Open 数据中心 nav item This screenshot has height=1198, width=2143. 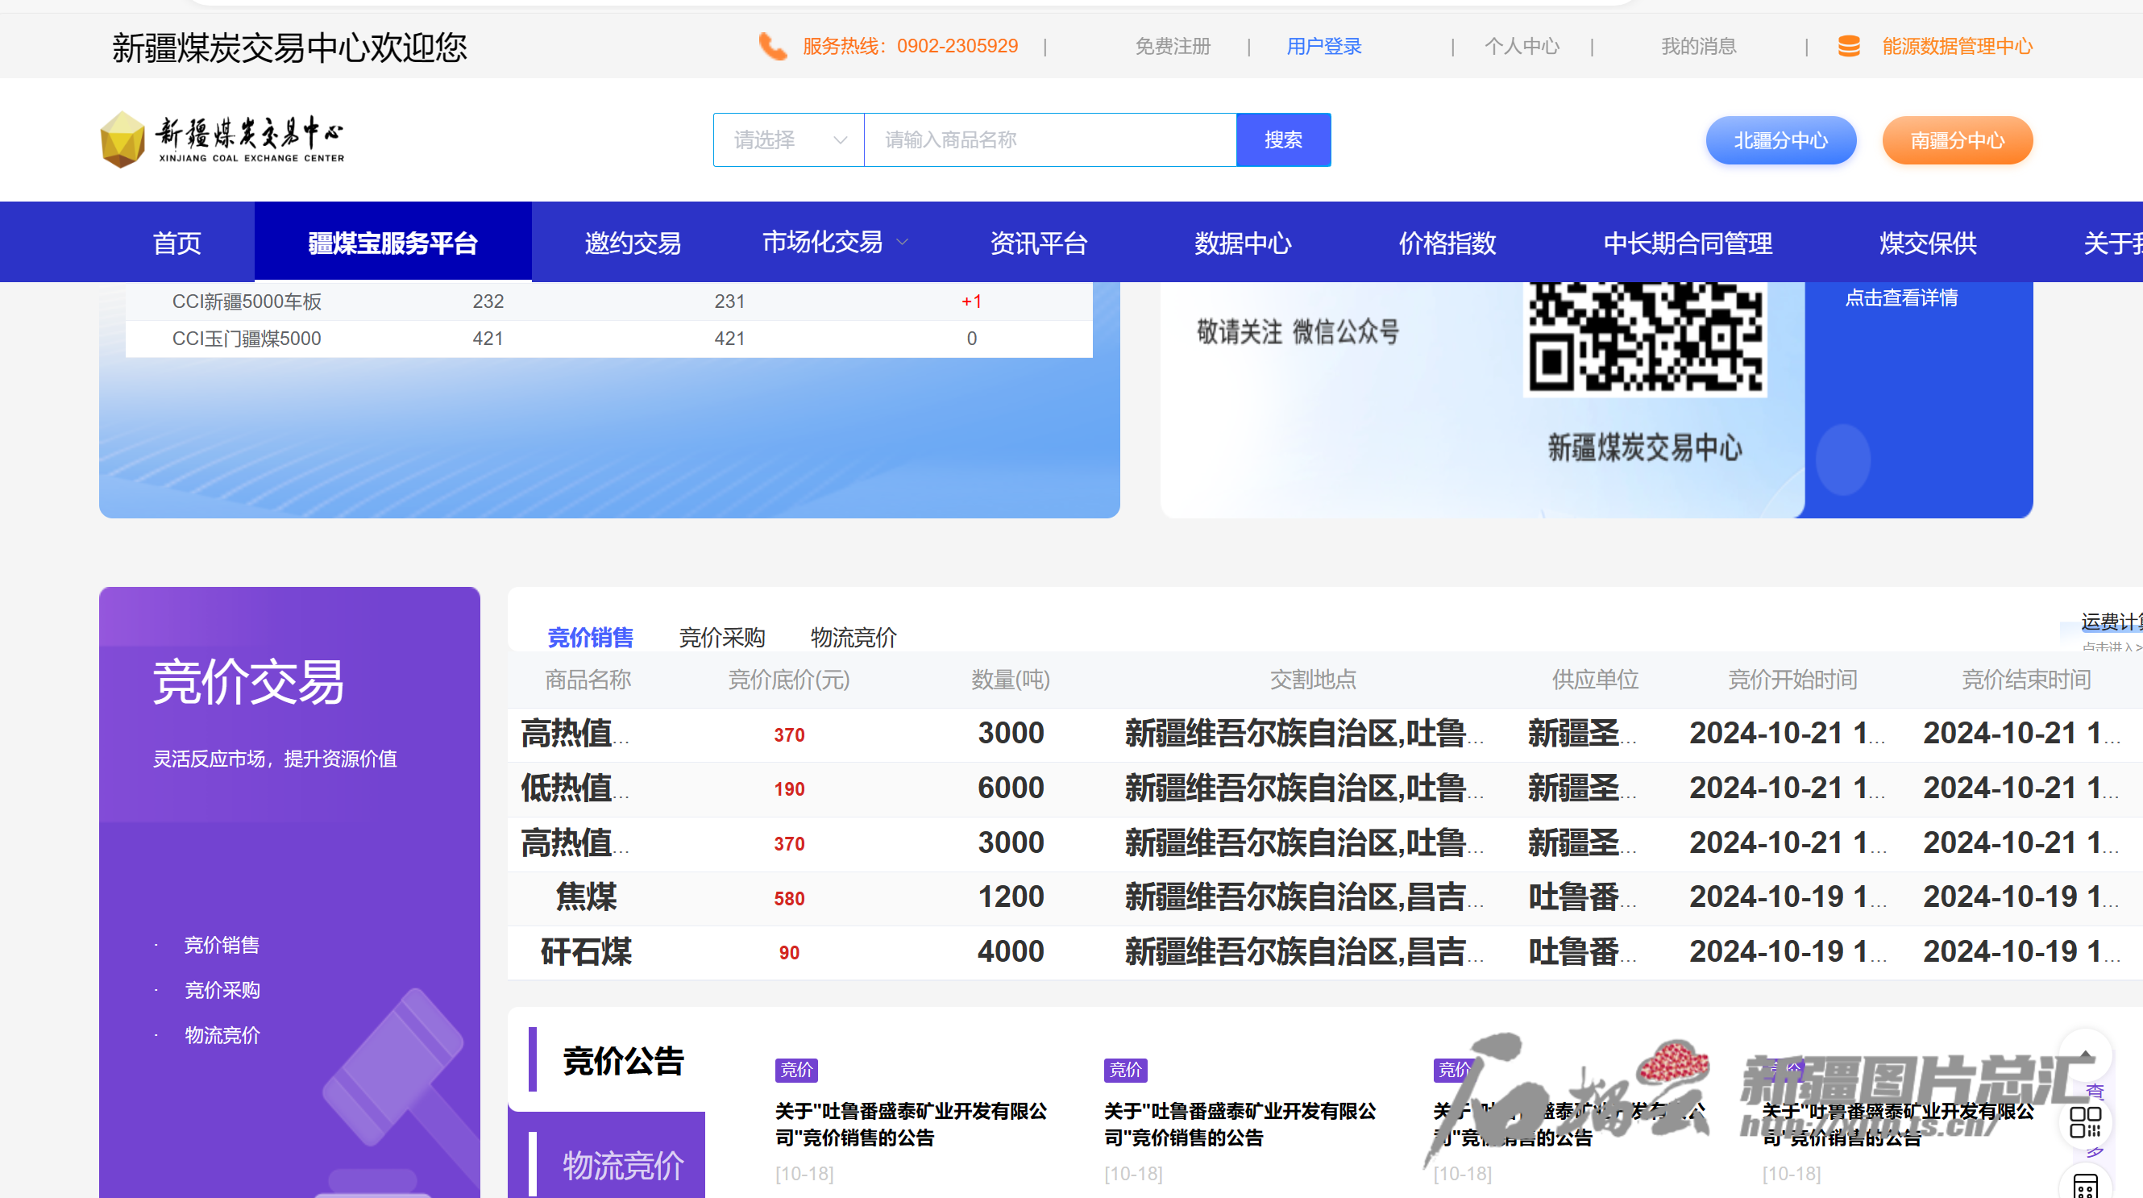[x=1243, y=243]
